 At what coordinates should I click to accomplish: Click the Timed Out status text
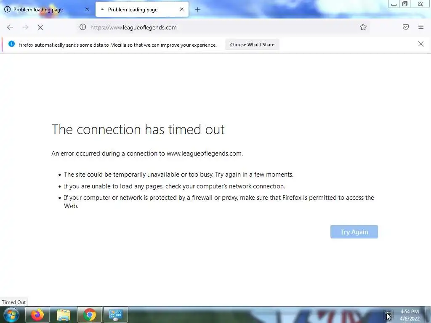14,302
